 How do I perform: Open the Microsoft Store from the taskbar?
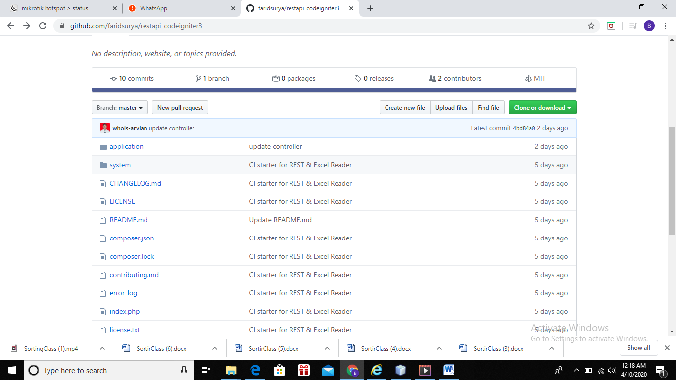tap(279, 370)
